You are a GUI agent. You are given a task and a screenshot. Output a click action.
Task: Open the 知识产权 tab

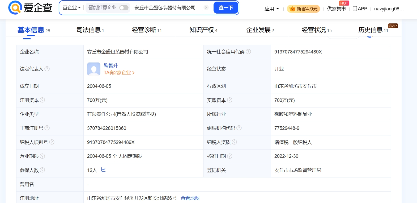[x=202, y=30]
